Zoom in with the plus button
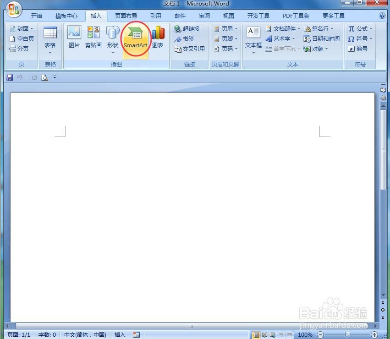This screenshot has height=339, width=390. pyautogui.click(x=374, y=335)
